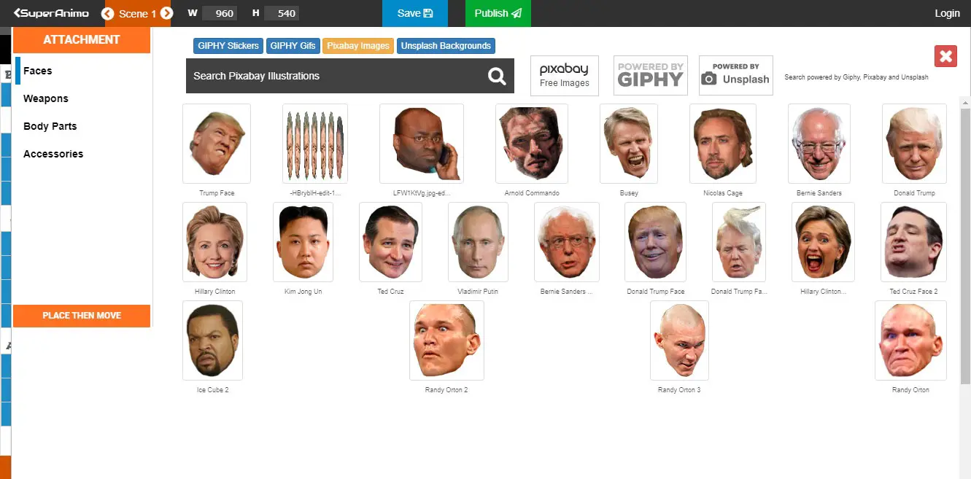Select the Body Parts category
The width and height of the screenshot is (971, 479).
(50, 126)
